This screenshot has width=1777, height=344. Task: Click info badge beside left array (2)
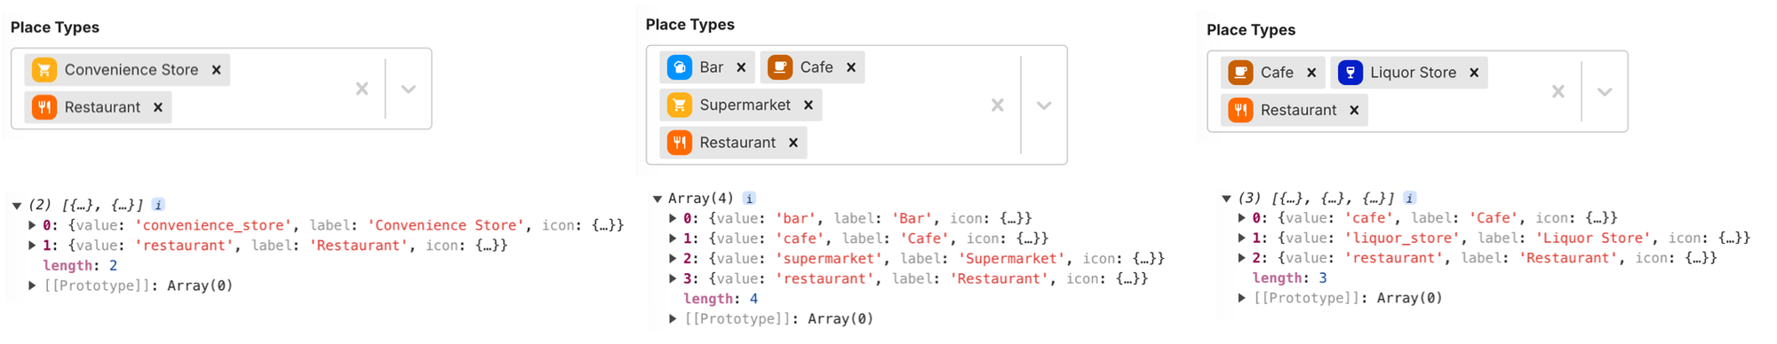pos(158,205)
